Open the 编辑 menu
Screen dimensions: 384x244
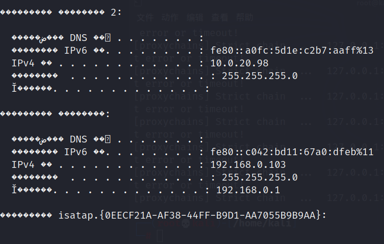tap(195, 18)
